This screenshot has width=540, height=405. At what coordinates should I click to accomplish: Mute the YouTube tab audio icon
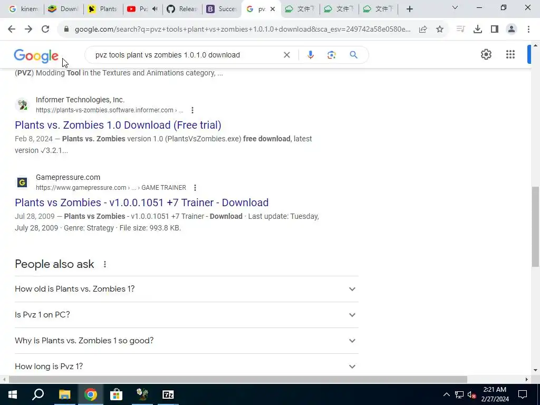click(155, 9)
